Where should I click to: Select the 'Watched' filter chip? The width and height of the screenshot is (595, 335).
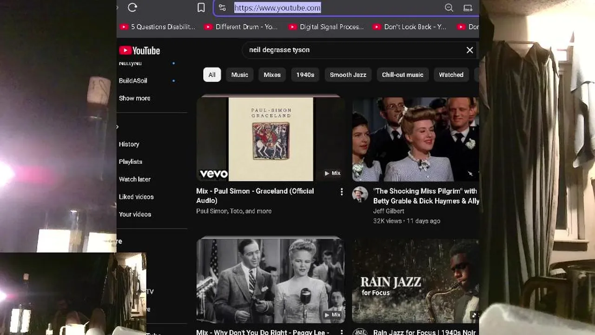(x=451, y=74)
